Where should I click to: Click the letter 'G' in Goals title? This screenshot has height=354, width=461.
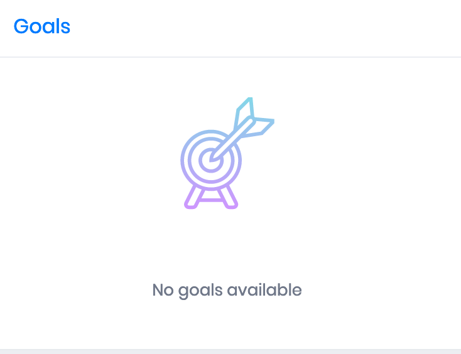click(x=21, y=26)
